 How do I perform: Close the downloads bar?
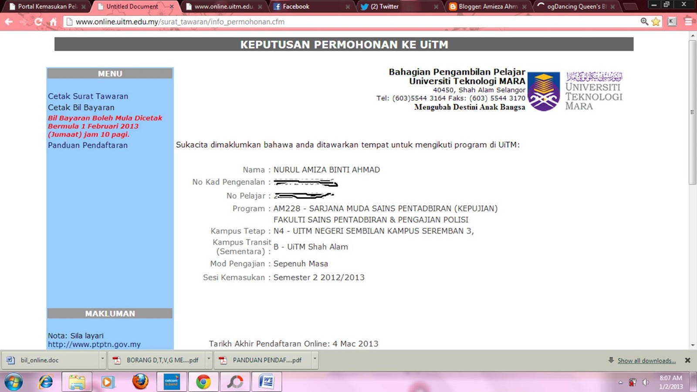pyautogui.click(x=687, y=360)
